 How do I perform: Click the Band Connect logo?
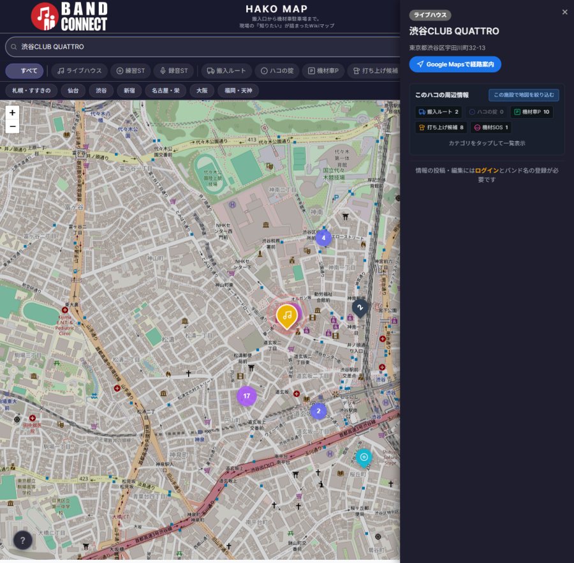click(69, 17)
